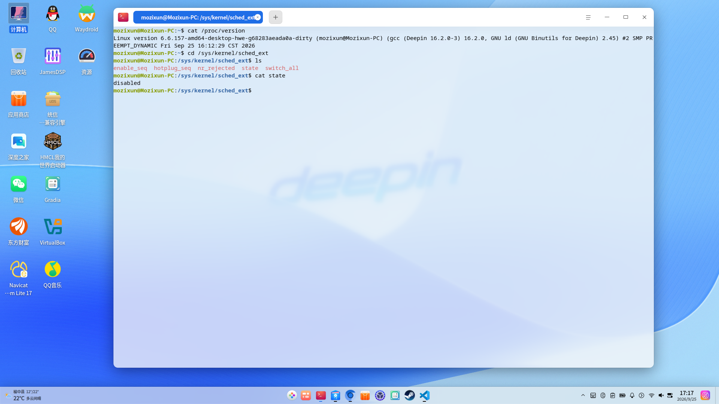Screen dimensions: 719x404
Task: Open the notification bell in the tray
Action: [x=632, y=395]
